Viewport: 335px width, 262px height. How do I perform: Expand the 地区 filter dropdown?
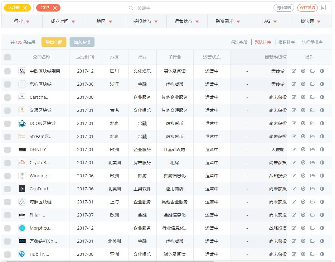tap(104, 21)
